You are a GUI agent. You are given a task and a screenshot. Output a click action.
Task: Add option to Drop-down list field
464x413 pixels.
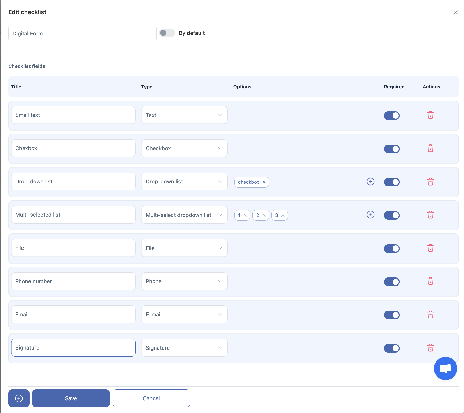371,182
